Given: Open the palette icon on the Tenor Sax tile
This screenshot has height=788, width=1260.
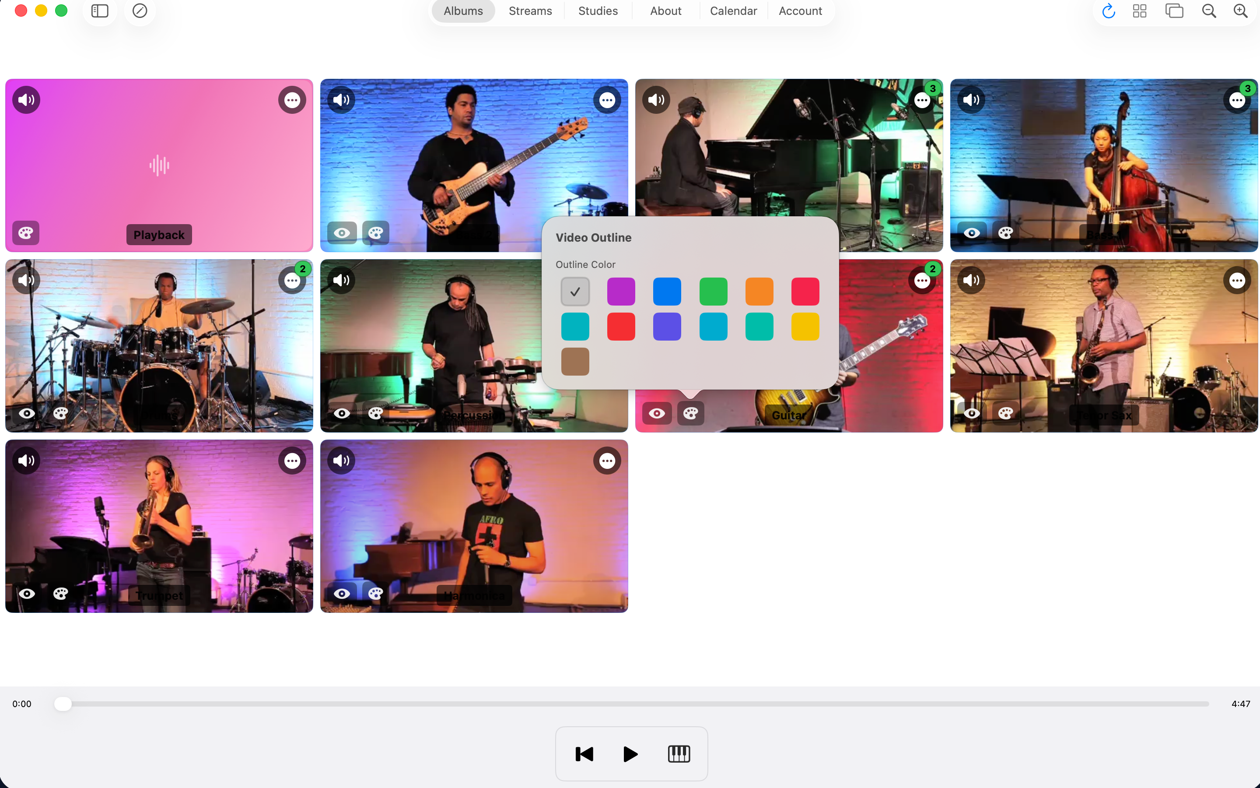Looking at the screenshot, I should pos(1005,413).
